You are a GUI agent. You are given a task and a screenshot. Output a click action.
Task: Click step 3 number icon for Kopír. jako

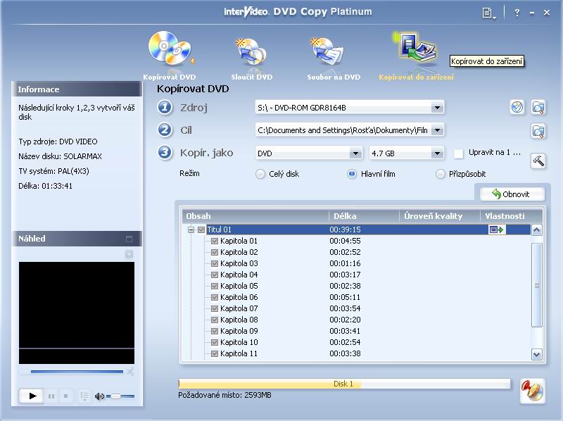tap(165, 153)
